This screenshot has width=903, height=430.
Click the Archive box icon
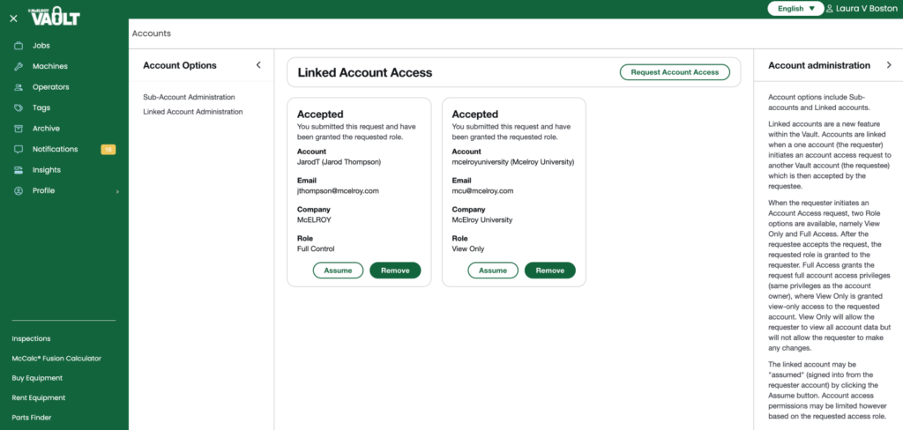tap(19, 129)
